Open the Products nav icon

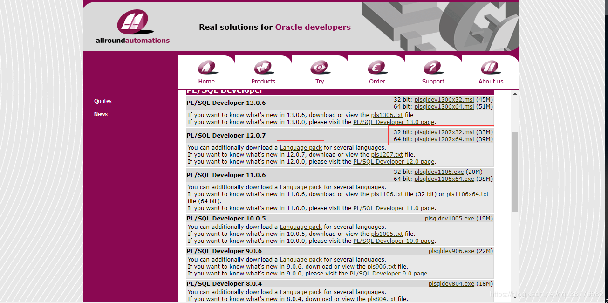pos(263,68)
